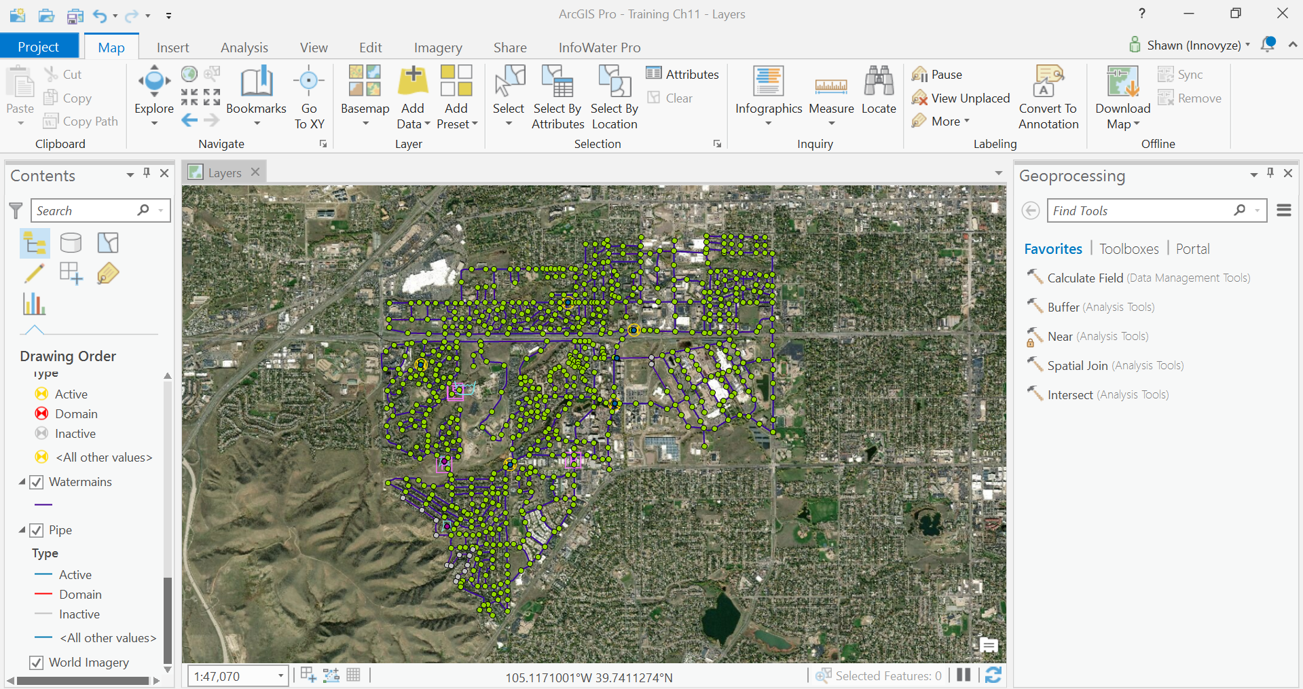Viewport: 1303px width, 689px height.
Task: Collapse the Watermains layer
Action: coord(22,482)
